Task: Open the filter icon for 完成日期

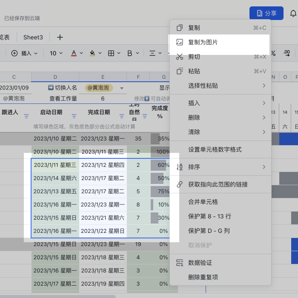Action: tap(122, 116)
